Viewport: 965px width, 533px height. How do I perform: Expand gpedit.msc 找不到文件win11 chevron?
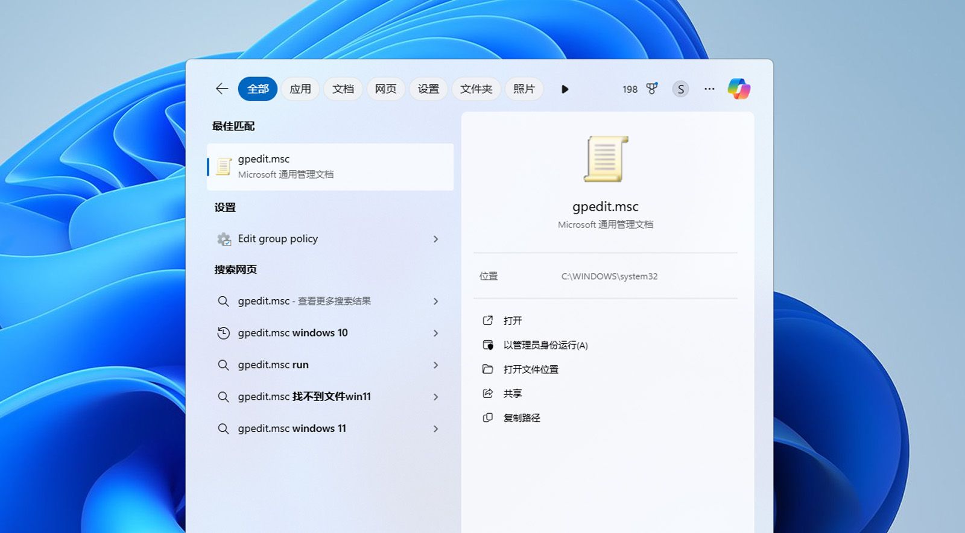(435, 397)
